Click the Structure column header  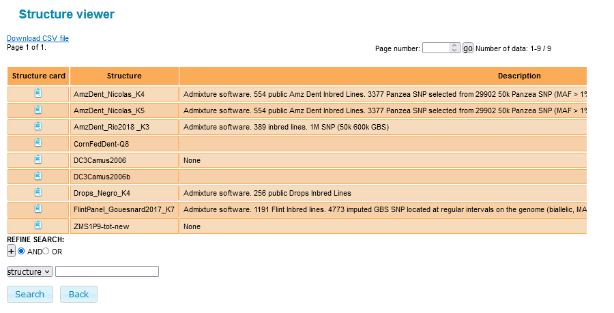124,76
